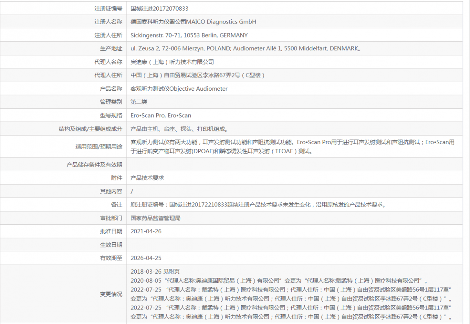Select the slash value in the 其他内容 row
This screenshot has height=324, width=470.
click(x=132, y=191)
